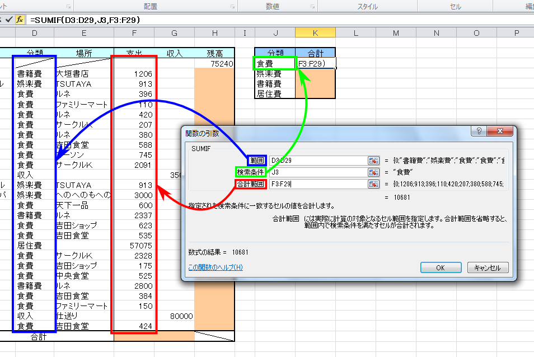The width and height of the screenshot is (534, 357).
Task: Collapse dialog via 検索条件 range selector icon
Action: coord(373,172)
